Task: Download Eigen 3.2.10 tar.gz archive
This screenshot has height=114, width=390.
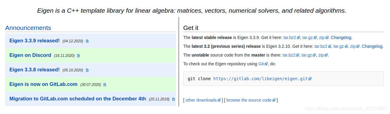Action: click(339, 47)
